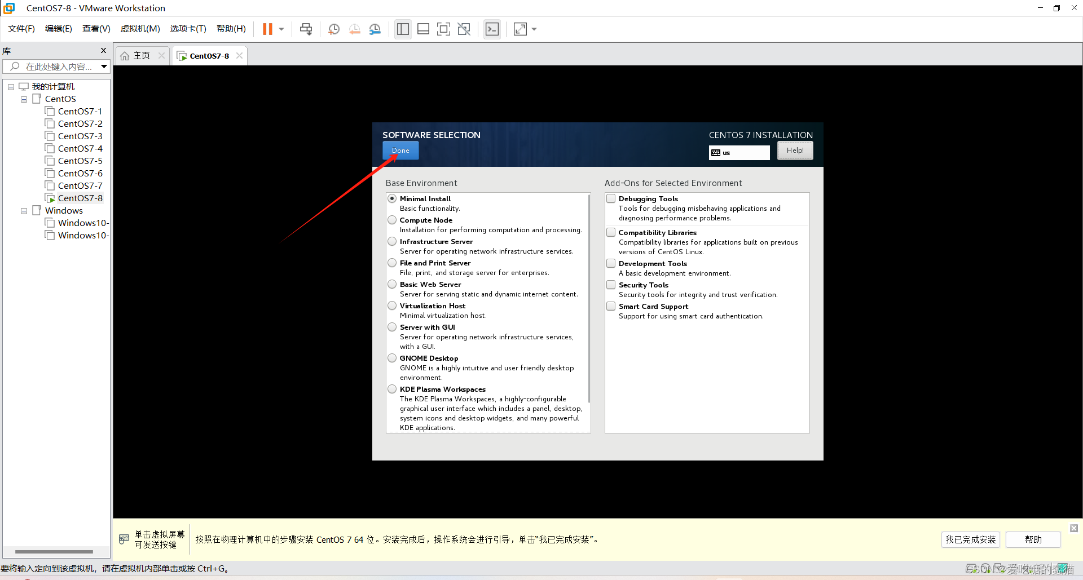Select the Compute Node radio button
The height and width of the screenshot is (580, 1083).
(x=392, y=220)
